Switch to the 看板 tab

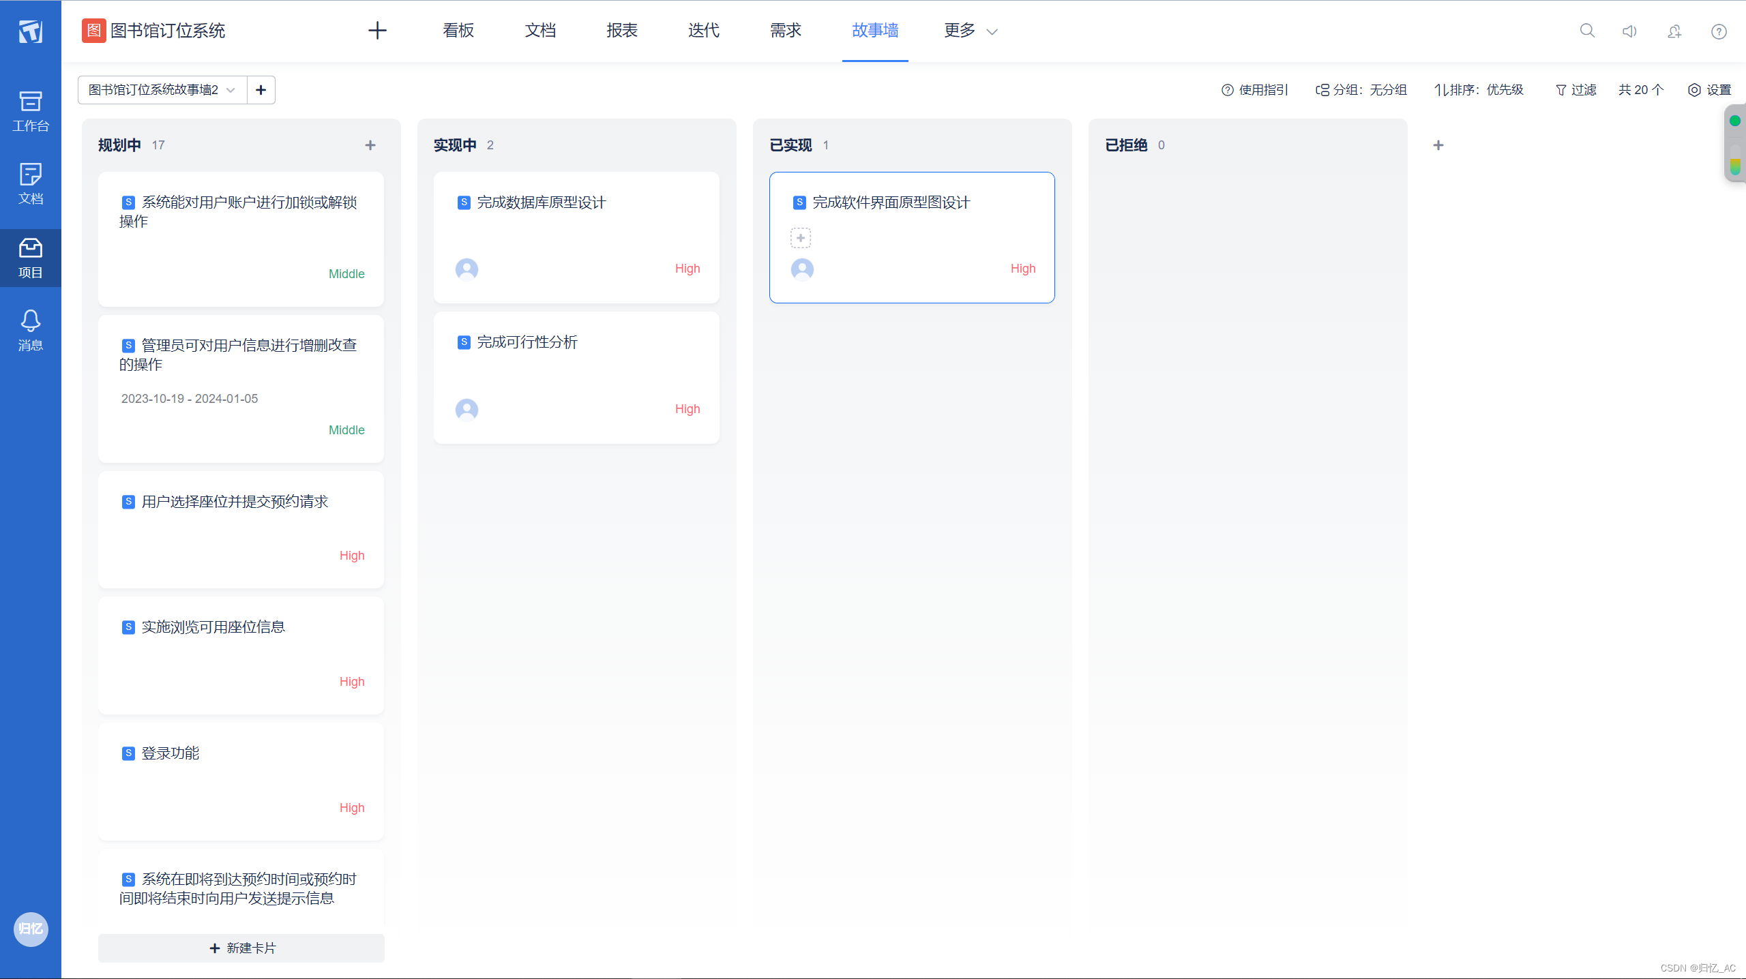click(458, 31)
